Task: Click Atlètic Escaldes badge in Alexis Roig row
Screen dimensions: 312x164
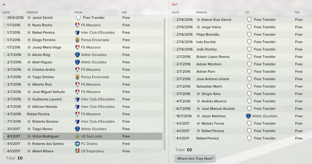Action: (77, 55)
